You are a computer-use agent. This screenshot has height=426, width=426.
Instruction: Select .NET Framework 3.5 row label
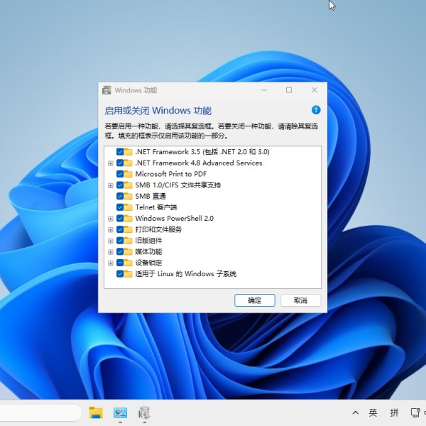pos(202,152)
